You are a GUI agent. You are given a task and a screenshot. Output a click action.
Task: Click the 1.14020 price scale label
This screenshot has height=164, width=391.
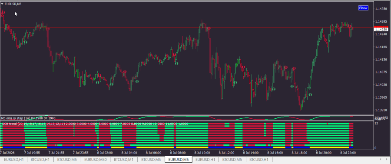[381, 85]
